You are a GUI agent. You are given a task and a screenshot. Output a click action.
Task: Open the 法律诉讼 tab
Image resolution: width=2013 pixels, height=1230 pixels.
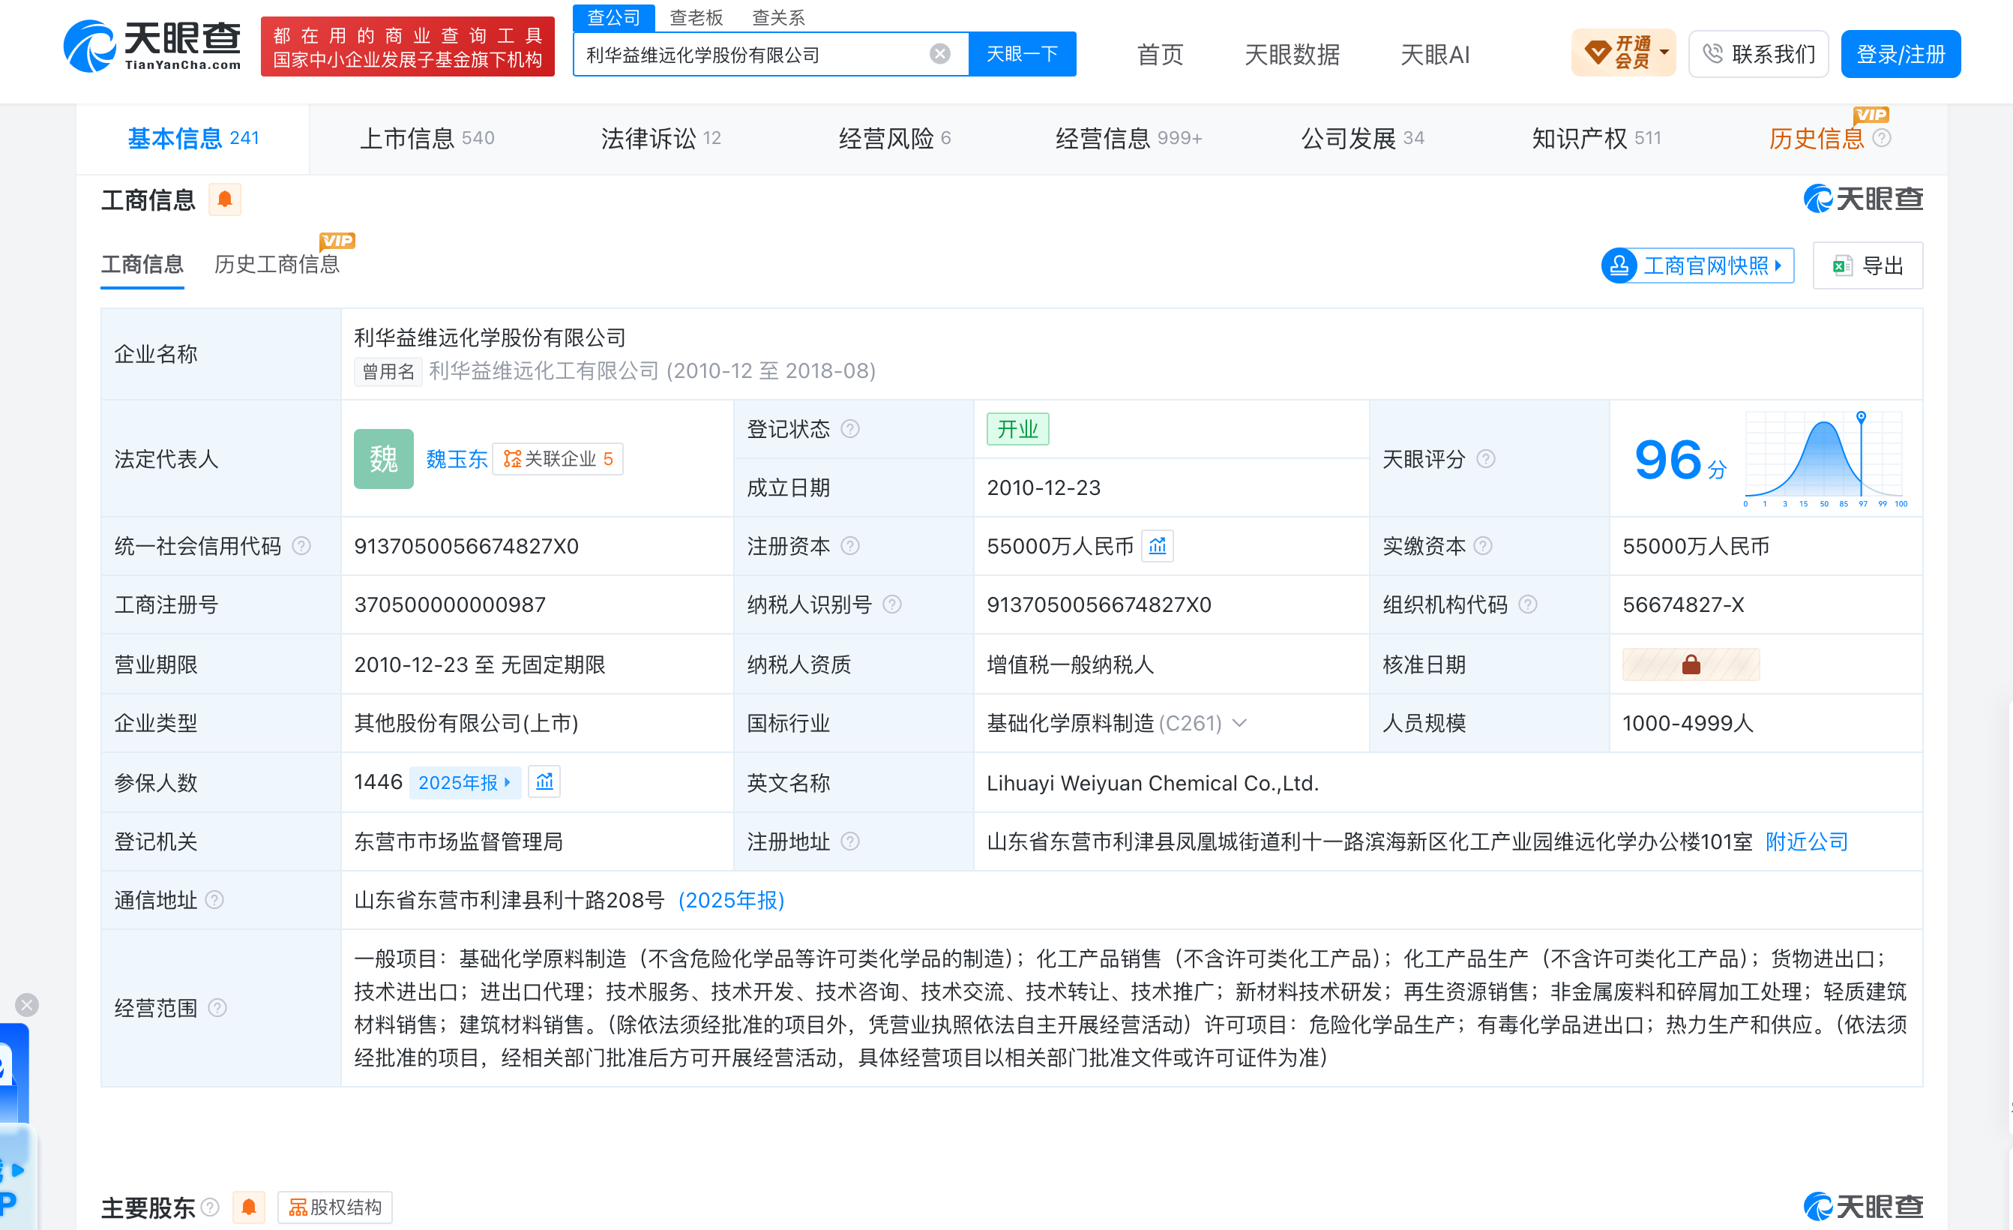[x=661, y=138]
